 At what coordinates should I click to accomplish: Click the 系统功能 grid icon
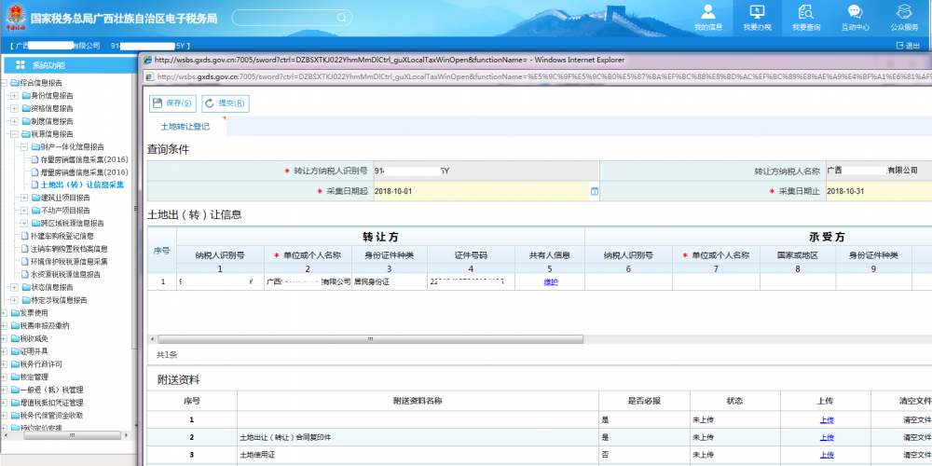click(x=21, y=65)
